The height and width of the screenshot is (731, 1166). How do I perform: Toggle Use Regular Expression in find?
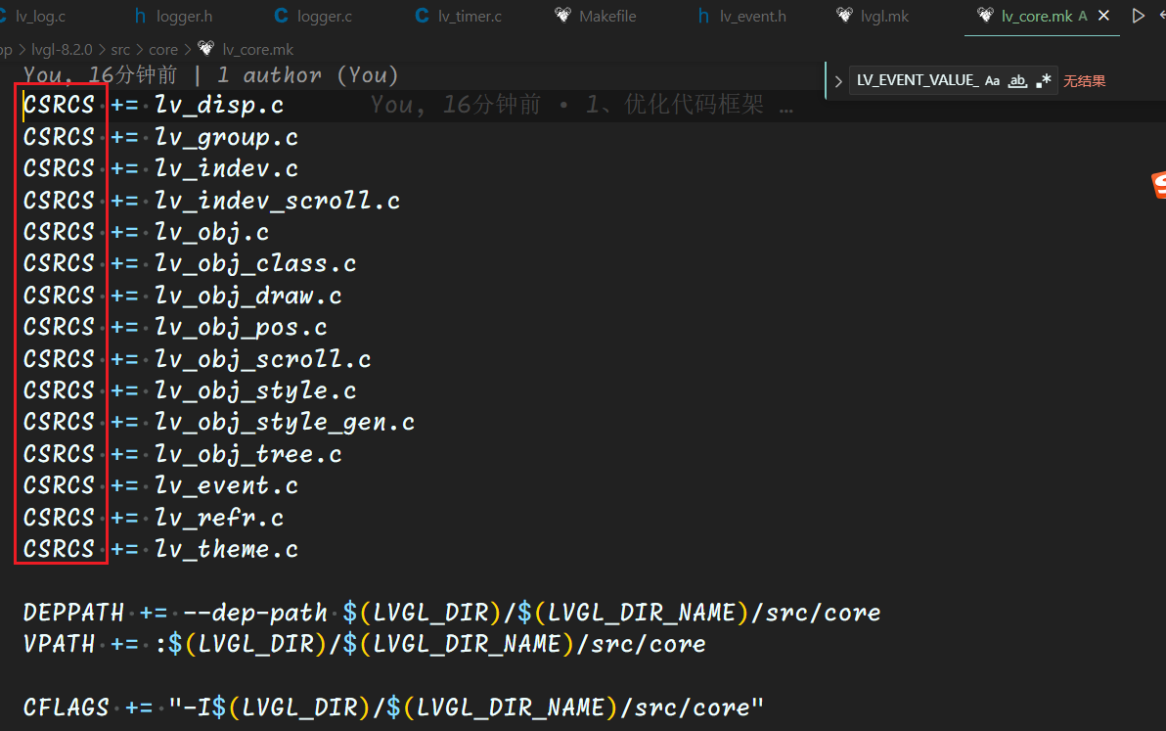[x=1044, y=80]
